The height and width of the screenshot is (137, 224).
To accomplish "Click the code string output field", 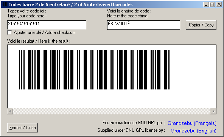I will (x=143, y=25).
